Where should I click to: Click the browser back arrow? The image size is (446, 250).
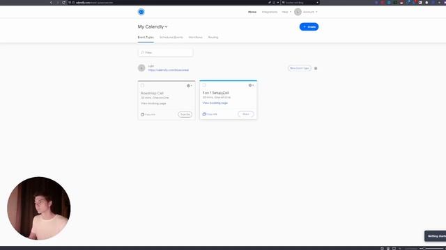point(51,3)
